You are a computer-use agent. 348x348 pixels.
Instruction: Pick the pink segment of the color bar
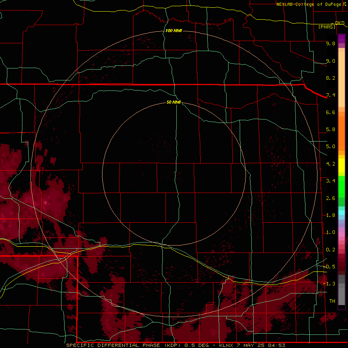point(341,234)
